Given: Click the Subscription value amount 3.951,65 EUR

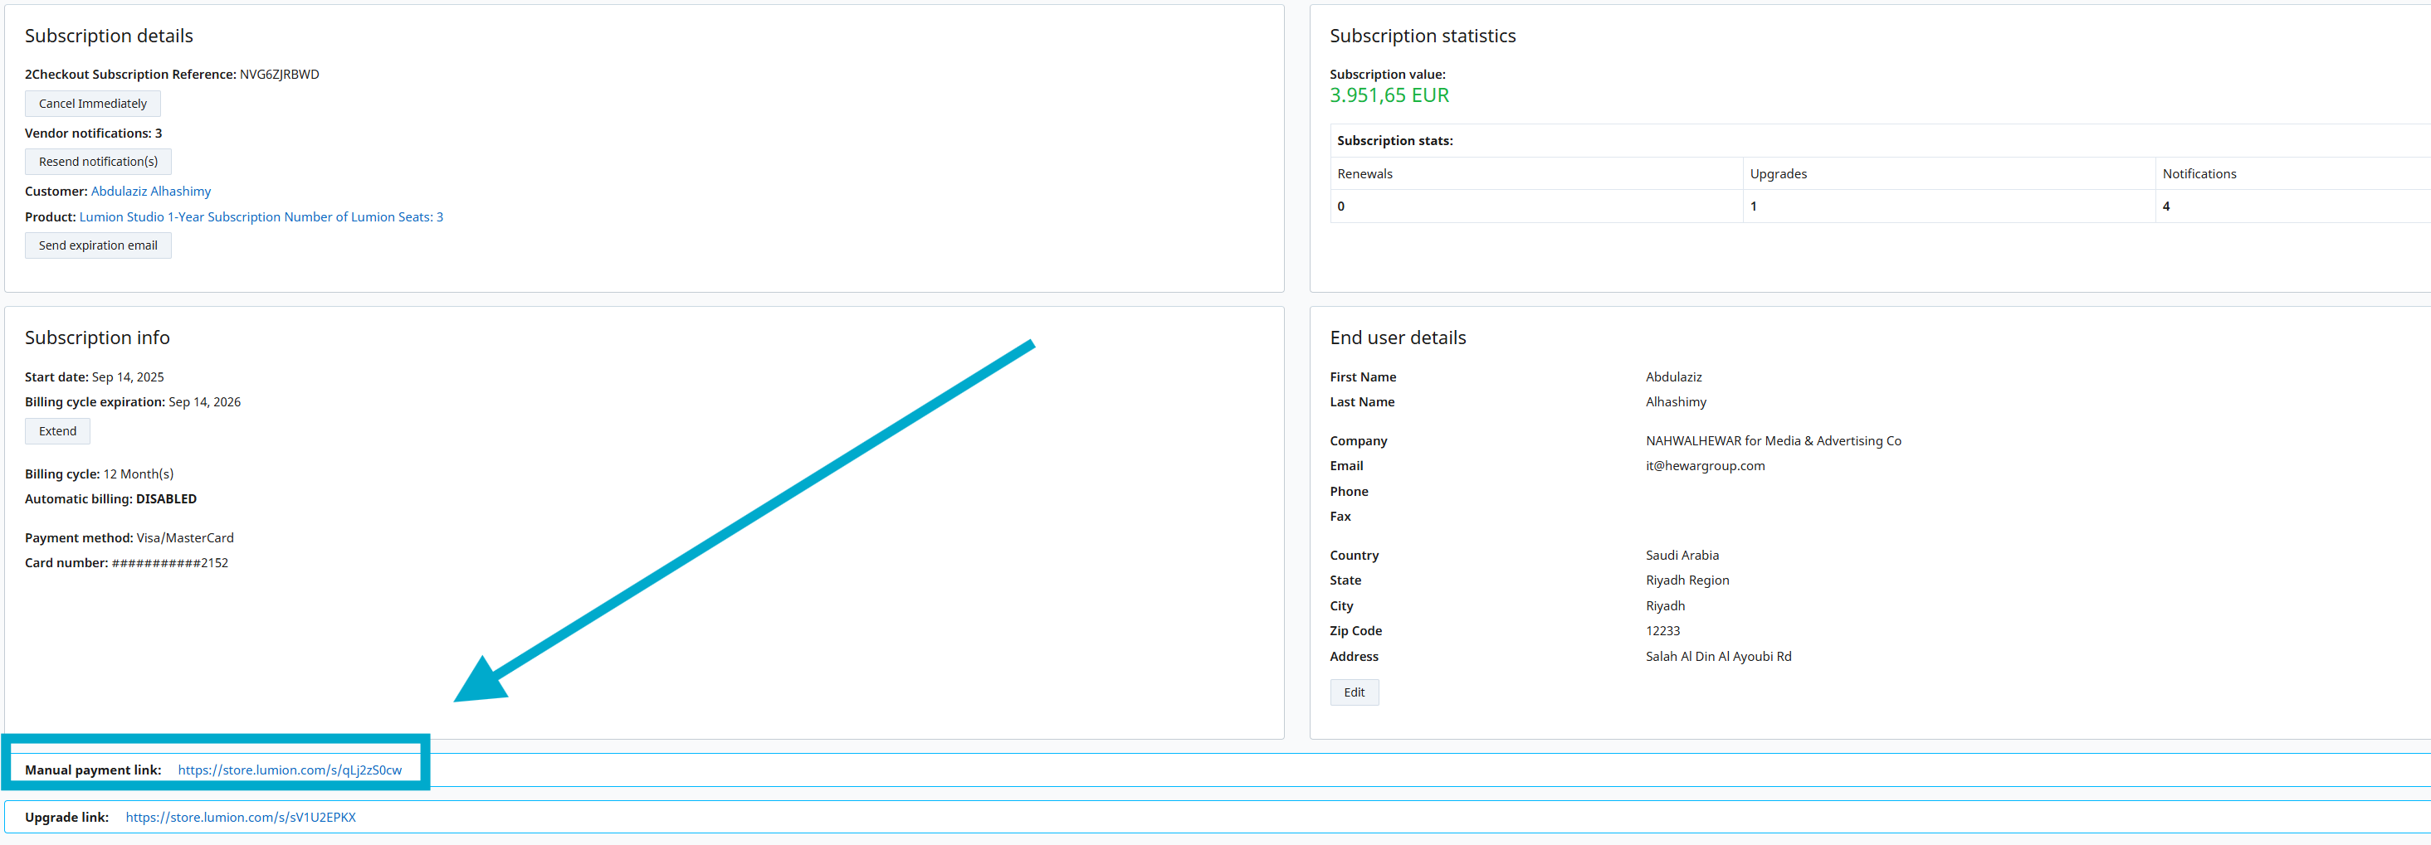Looking at the screenshot, I should click(x=1389, y=95).
